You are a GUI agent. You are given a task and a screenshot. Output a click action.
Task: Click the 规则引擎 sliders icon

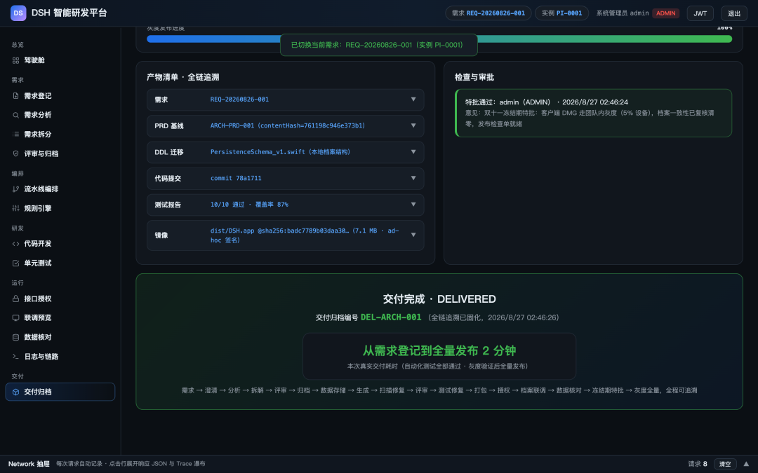tap(15, 208)
